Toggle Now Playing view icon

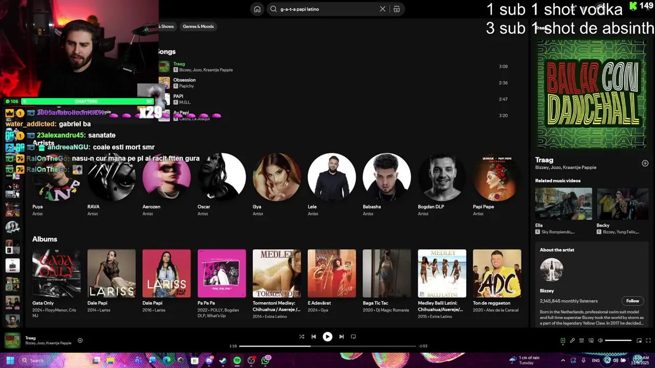[563, 340]
